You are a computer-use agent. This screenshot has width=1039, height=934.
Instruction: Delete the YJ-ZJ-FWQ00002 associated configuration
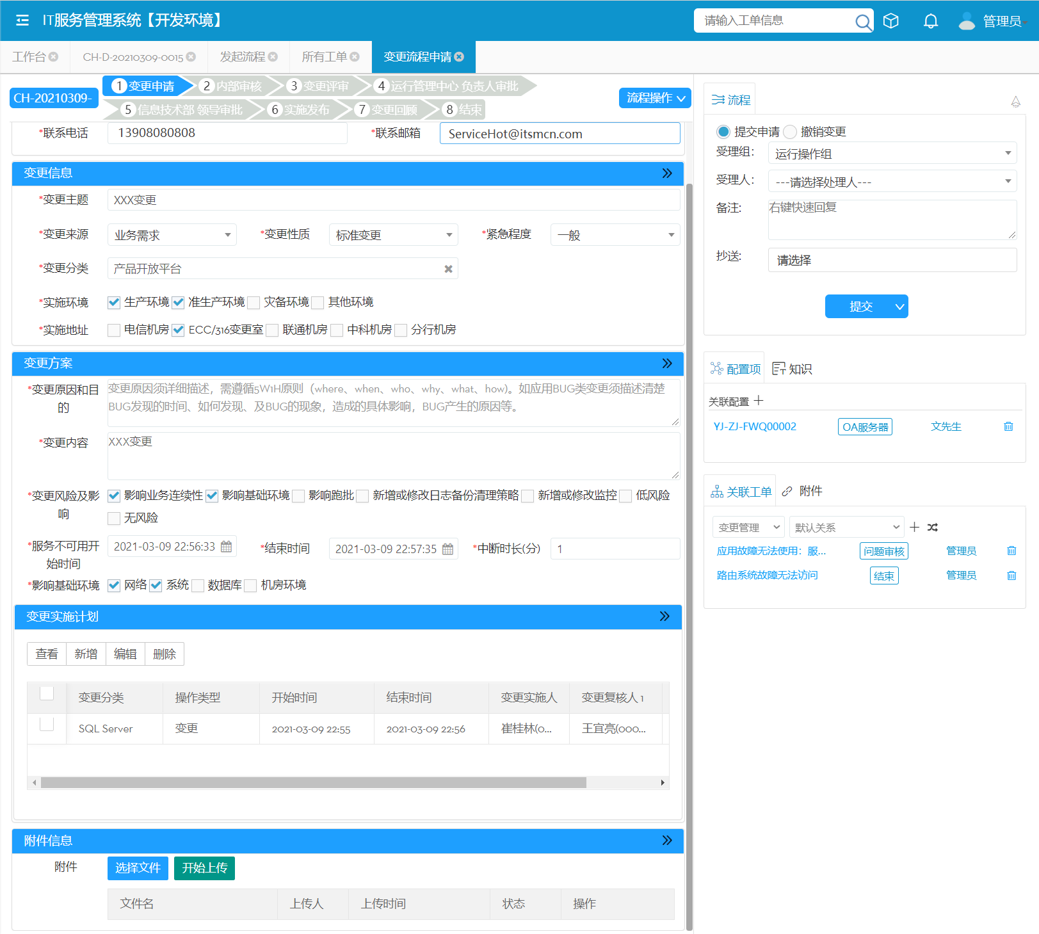(x=1008, y=426)
